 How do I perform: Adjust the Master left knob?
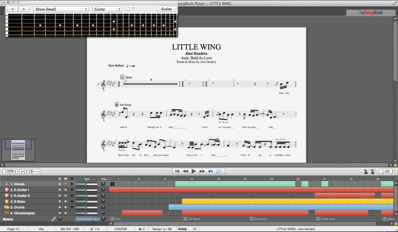point(60,219)
